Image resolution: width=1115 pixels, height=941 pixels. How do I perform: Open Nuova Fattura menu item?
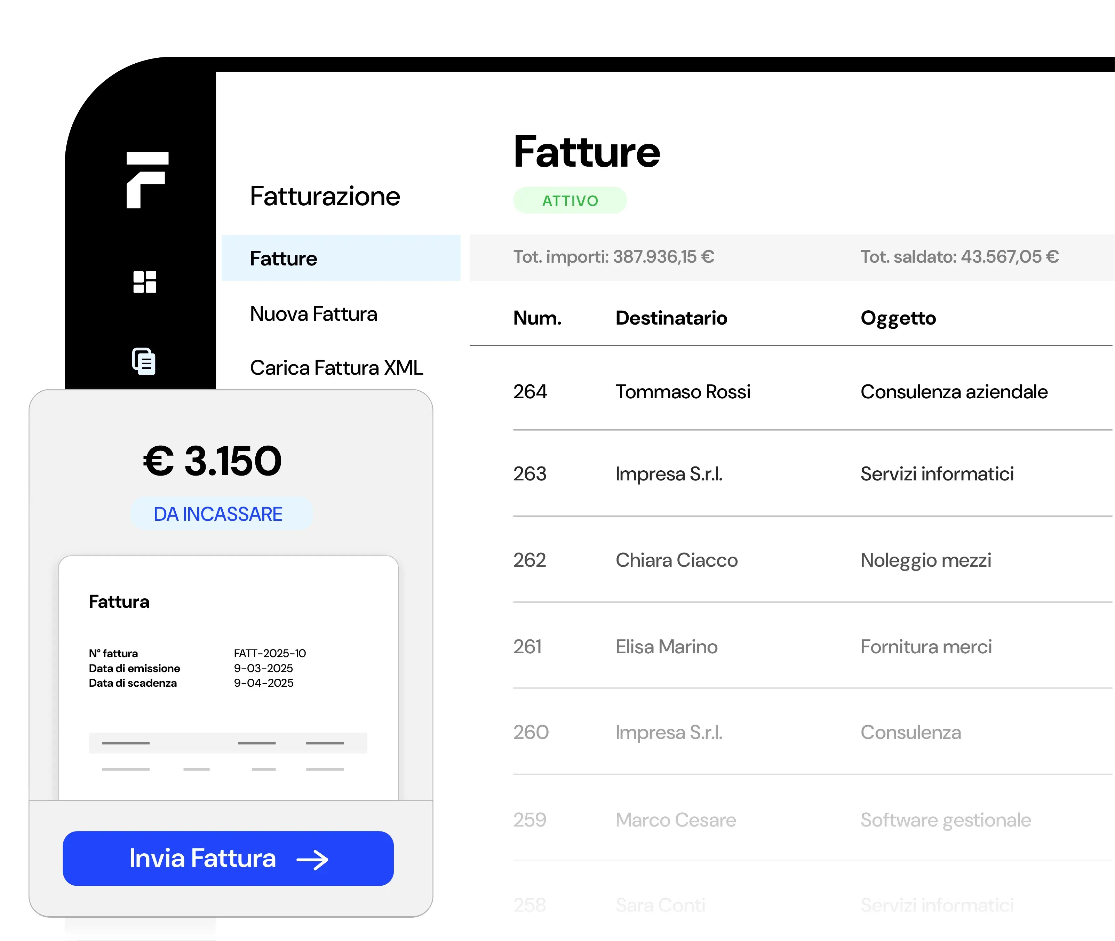[314, 314]
